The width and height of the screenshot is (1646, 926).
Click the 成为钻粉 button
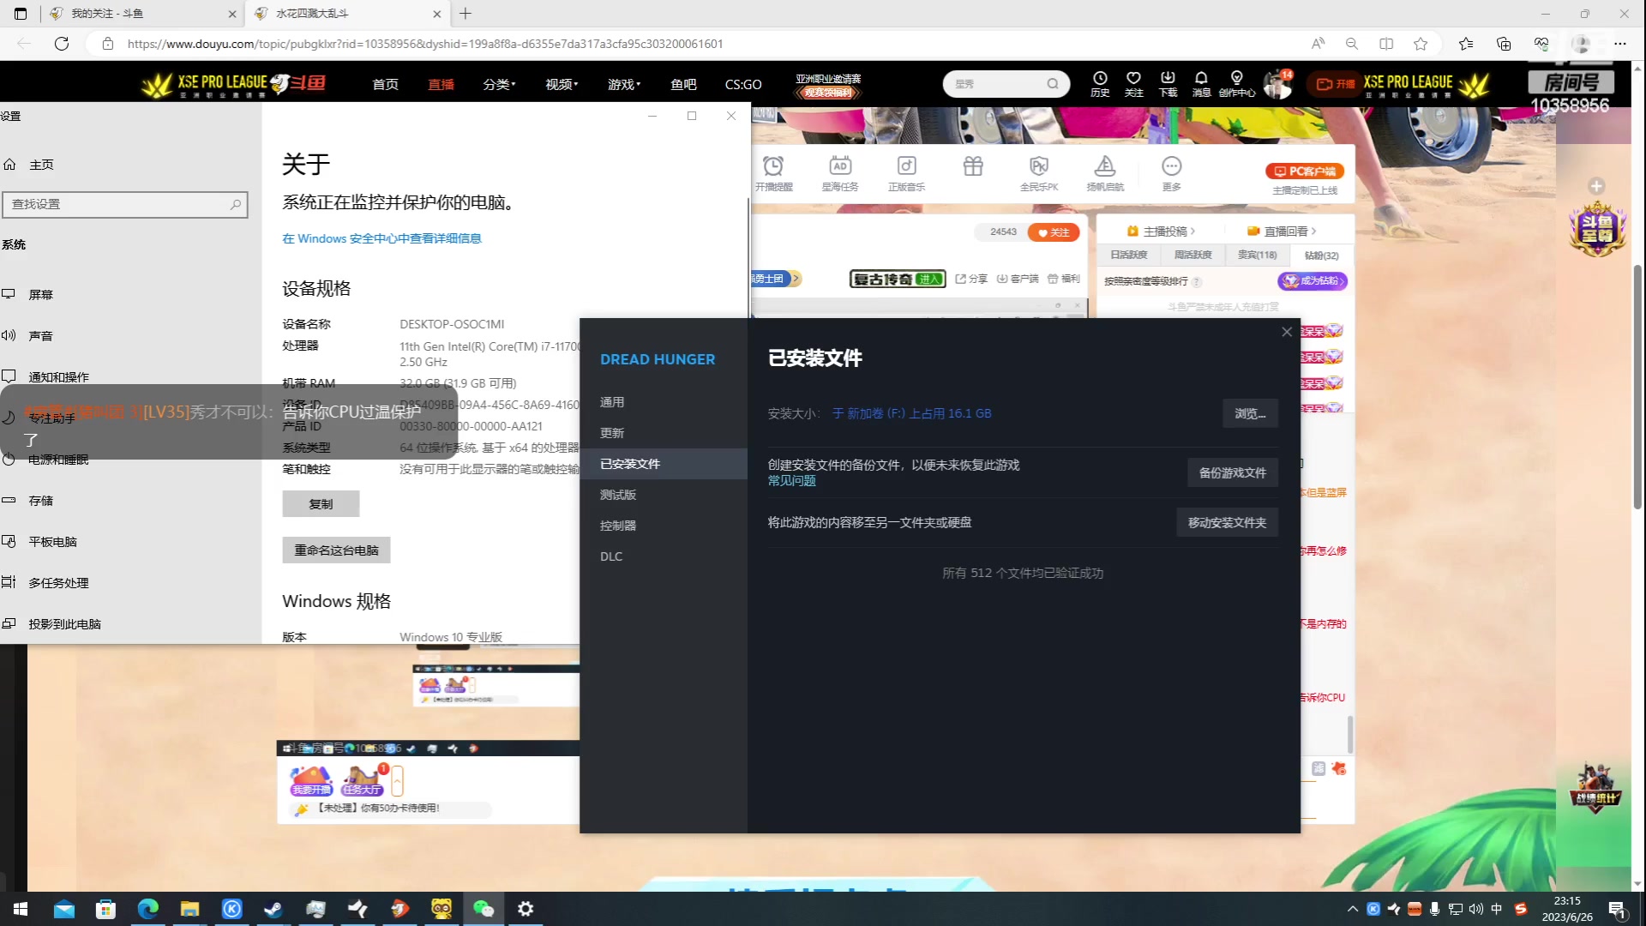point(1312,281)
